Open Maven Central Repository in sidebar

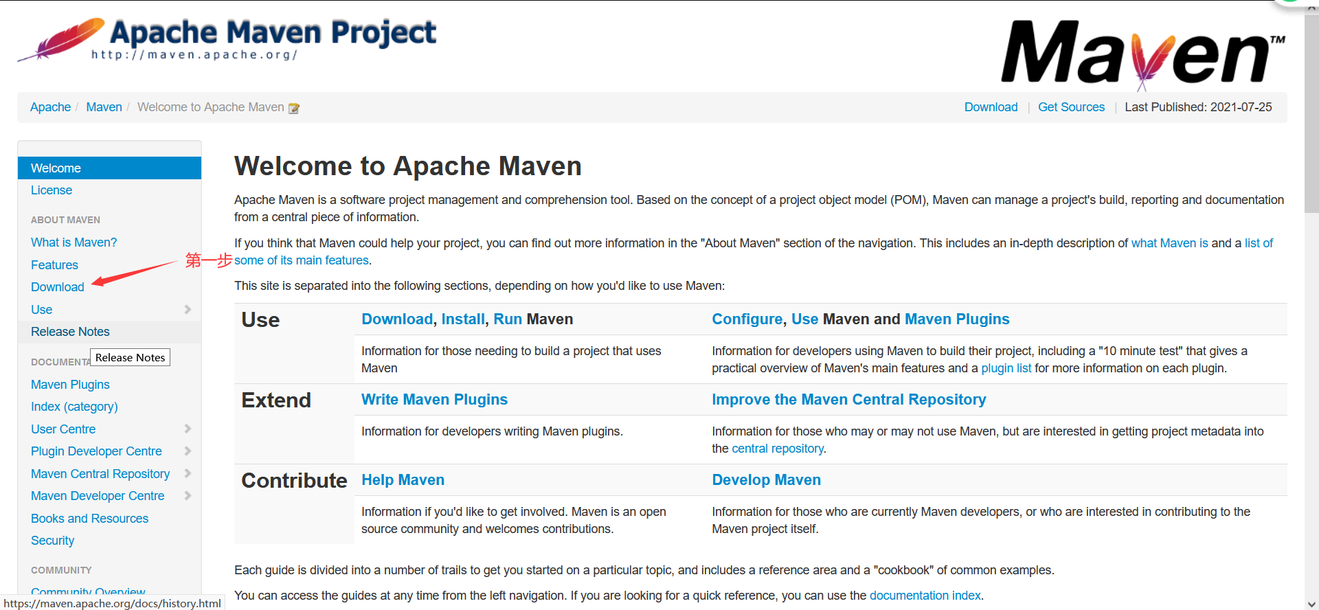(100, 474)
